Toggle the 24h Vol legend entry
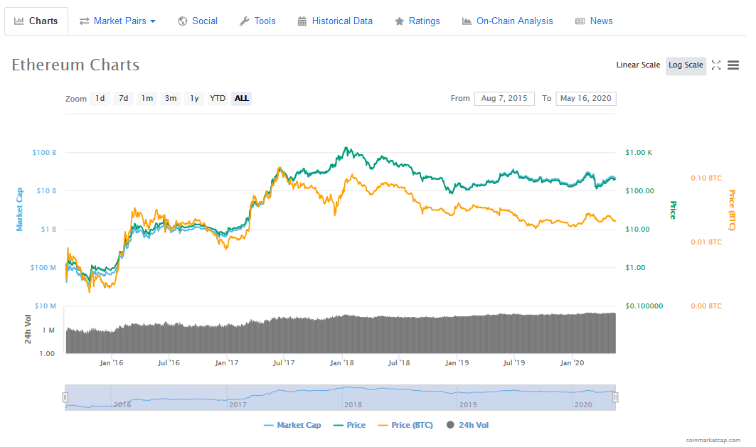 tap(467, 425)
